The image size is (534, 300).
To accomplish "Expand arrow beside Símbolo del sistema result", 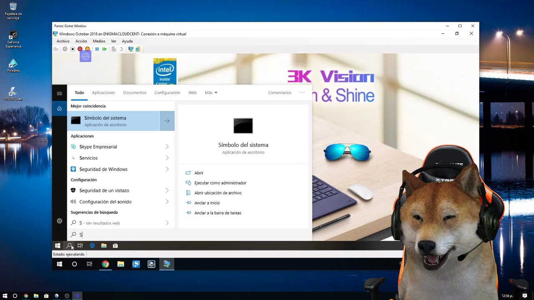I will coord(167,121).
